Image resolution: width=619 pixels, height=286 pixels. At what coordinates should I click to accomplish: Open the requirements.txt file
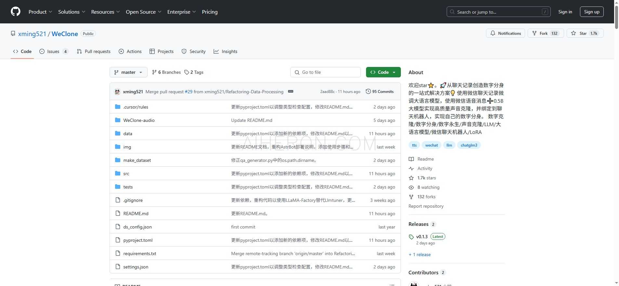click(140, 253)
